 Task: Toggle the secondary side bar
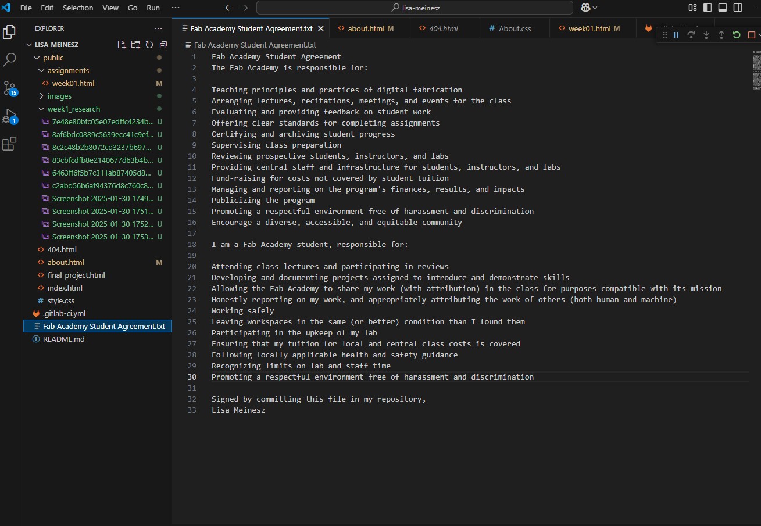[x=738, y=8]
